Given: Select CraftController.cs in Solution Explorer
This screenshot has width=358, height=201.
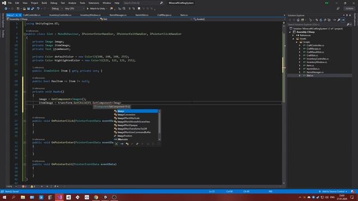Looking at the screenshot, I should point(315,45).
